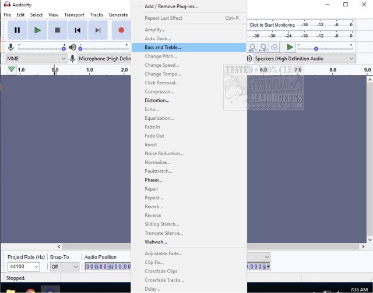Screen dimensions: 373x293
Task: Click the taskbar clock showing 7:35 AM
Action: click(359, 290)
